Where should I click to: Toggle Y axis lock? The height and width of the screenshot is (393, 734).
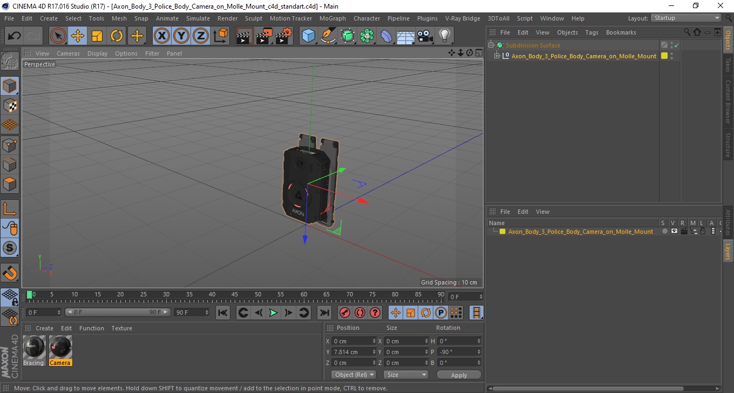click(181, 36)
